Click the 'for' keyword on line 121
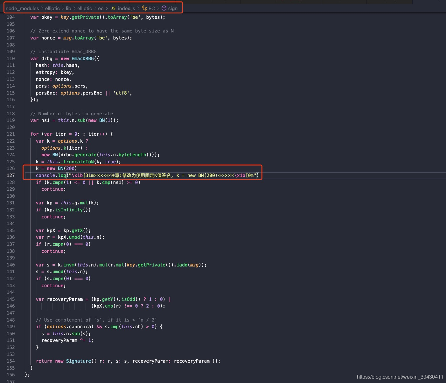This screenshot has height=383, width=446. [x=34, y=134]
